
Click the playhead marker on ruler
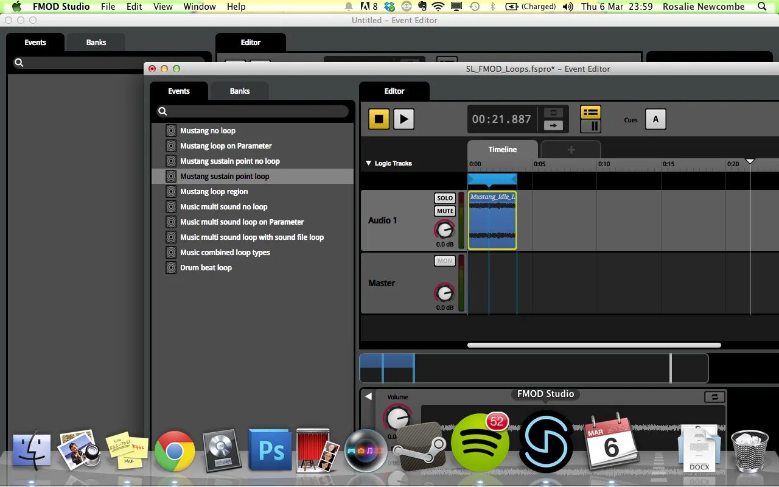[x=750, y=161]
